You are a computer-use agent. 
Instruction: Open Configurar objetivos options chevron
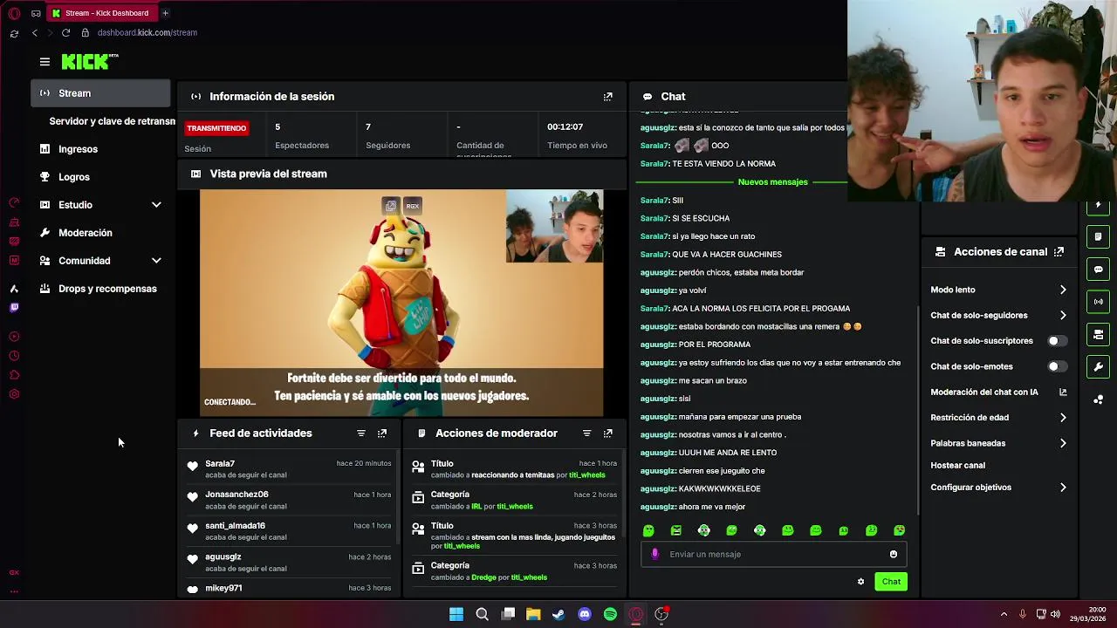click(1063, 488)
